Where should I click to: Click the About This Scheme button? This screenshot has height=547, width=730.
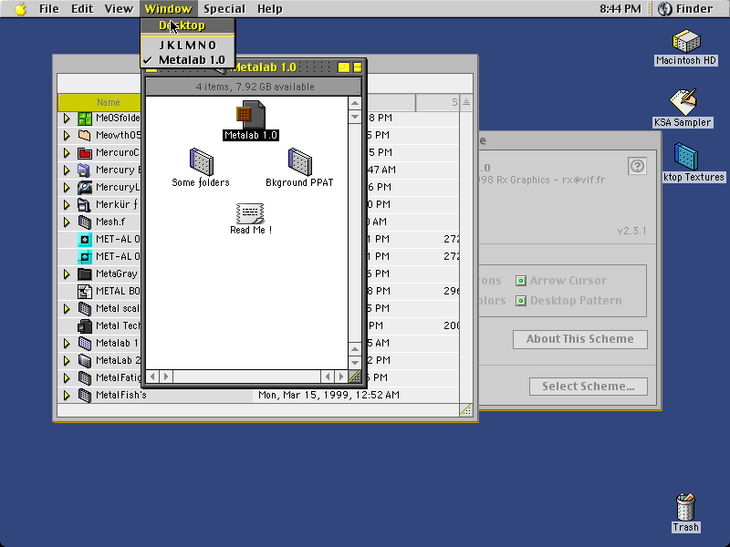[x=579, y=339]
